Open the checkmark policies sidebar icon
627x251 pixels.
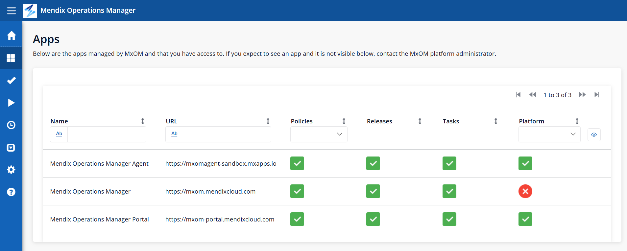point(12,80)
